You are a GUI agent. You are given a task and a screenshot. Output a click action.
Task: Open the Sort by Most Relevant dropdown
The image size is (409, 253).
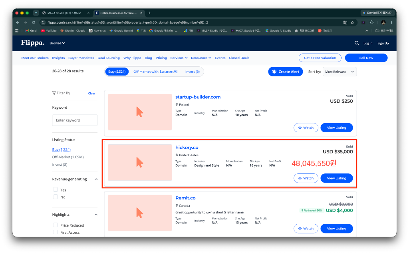click(x=340, y=72)
